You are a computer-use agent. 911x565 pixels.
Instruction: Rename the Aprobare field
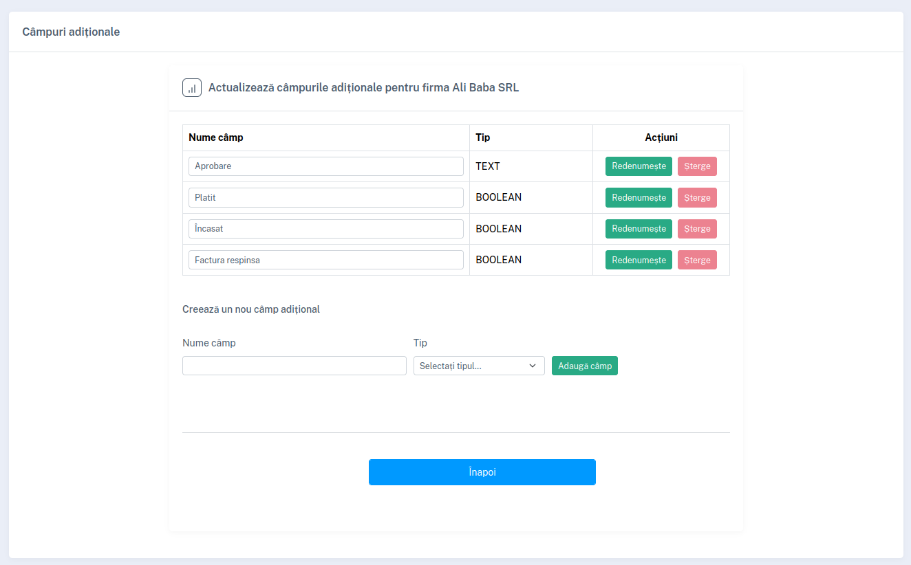[x=638, y=166]
